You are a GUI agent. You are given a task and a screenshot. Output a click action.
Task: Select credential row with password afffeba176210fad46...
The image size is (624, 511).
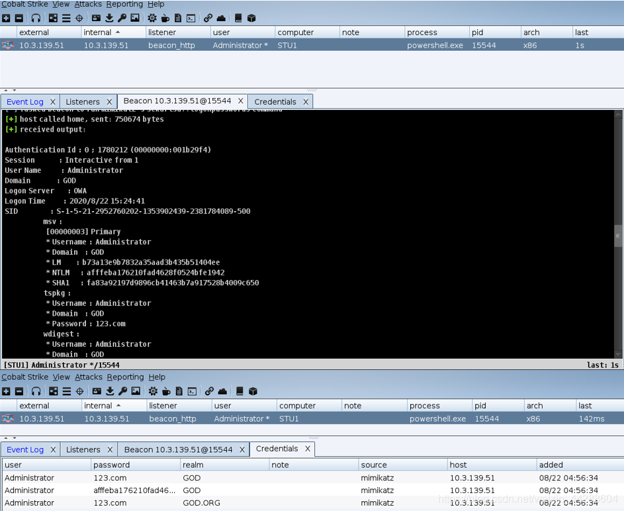point(312,490)
